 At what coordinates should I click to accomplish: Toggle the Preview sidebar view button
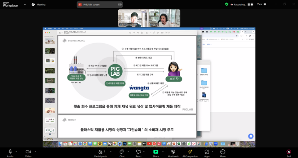61,33
